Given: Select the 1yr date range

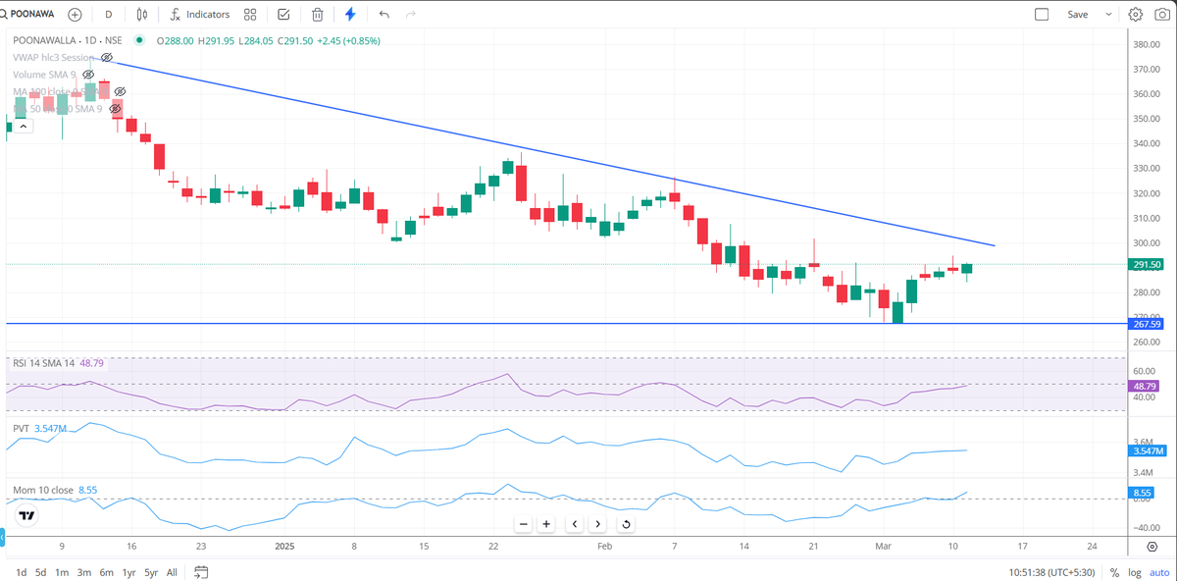Looking at the screenshot, I should [x=128, y=572].
